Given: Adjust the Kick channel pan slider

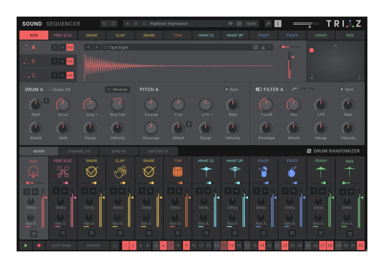Looking at the screenshot, I should [x=34, y=183].
